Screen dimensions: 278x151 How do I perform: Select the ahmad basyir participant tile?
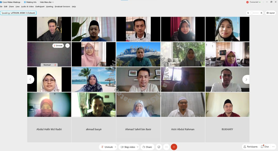point(94,130)
